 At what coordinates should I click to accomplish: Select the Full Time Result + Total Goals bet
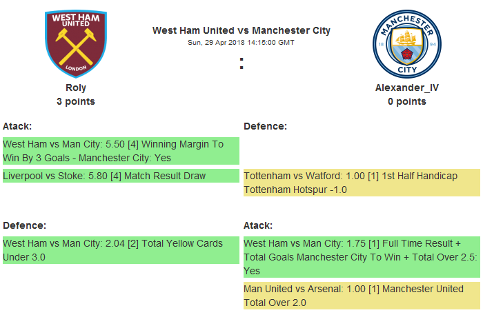(362, 257)
